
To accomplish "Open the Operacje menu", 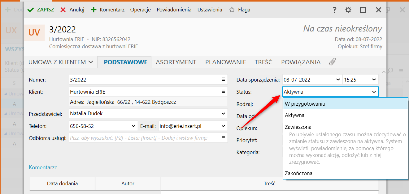I will pos(141,10).
